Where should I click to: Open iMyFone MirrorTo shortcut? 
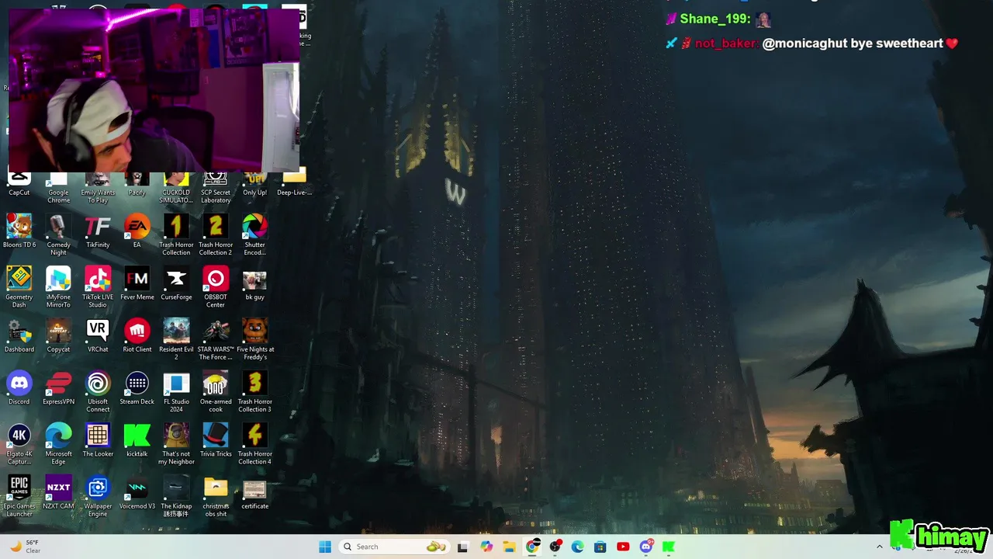pyautogui.click(x=58, y=287)
